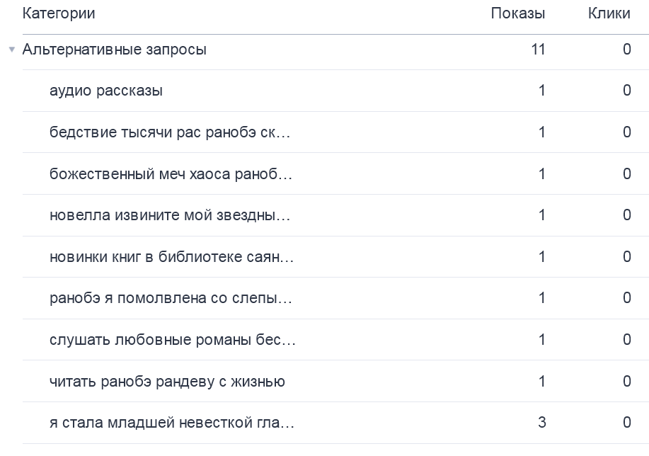649x456 pixels.
Task: Click the clicks value for новинки книг row
Action: 626,256
